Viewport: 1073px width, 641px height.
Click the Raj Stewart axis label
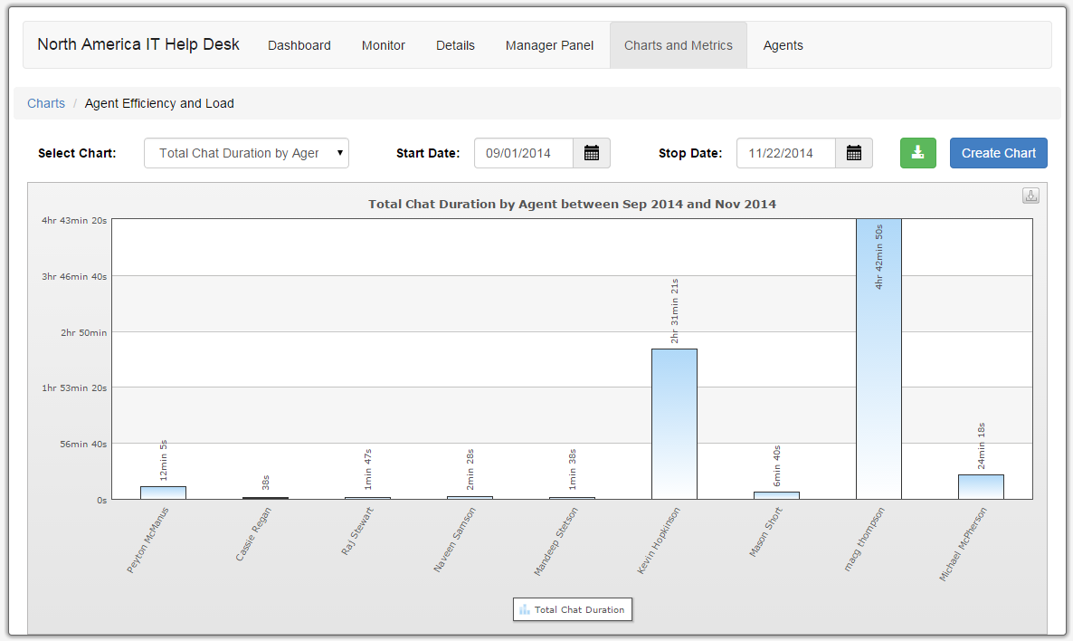(x=357, y=531)
